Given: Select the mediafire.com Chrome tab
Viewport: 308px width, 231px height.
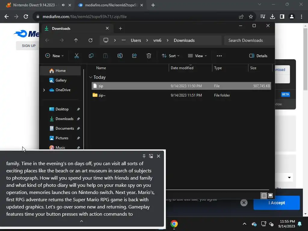Looking at the screenshot, I should coord(110,5).
